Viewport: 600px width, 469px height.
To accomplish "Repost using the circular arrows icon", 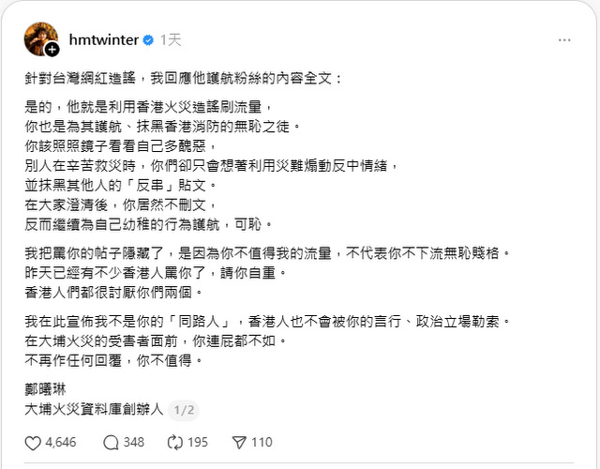I will (175, 443).
